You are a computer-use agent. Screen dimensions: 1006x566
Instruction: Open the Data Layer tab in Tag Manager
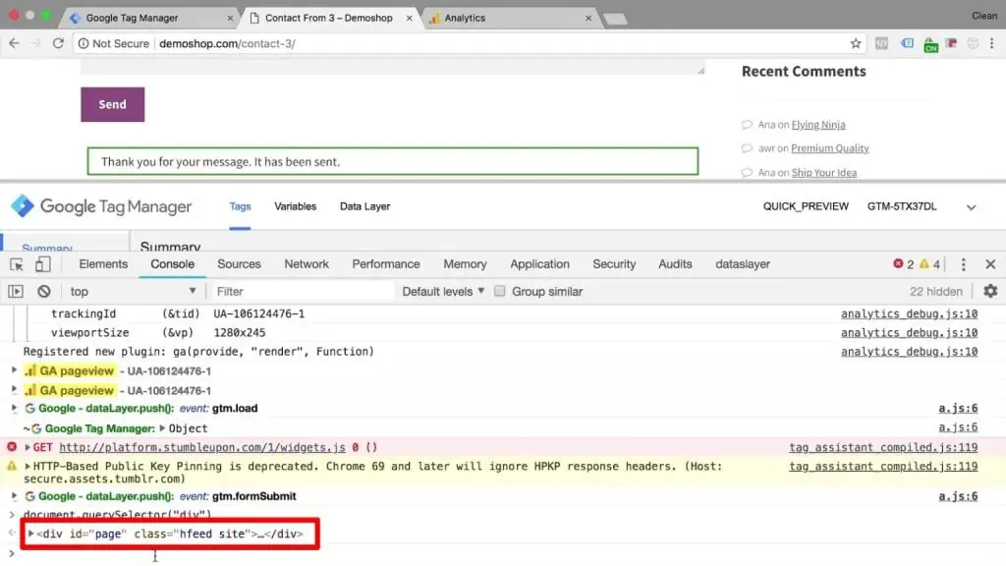pyautogui.click(x=363, y=206)
